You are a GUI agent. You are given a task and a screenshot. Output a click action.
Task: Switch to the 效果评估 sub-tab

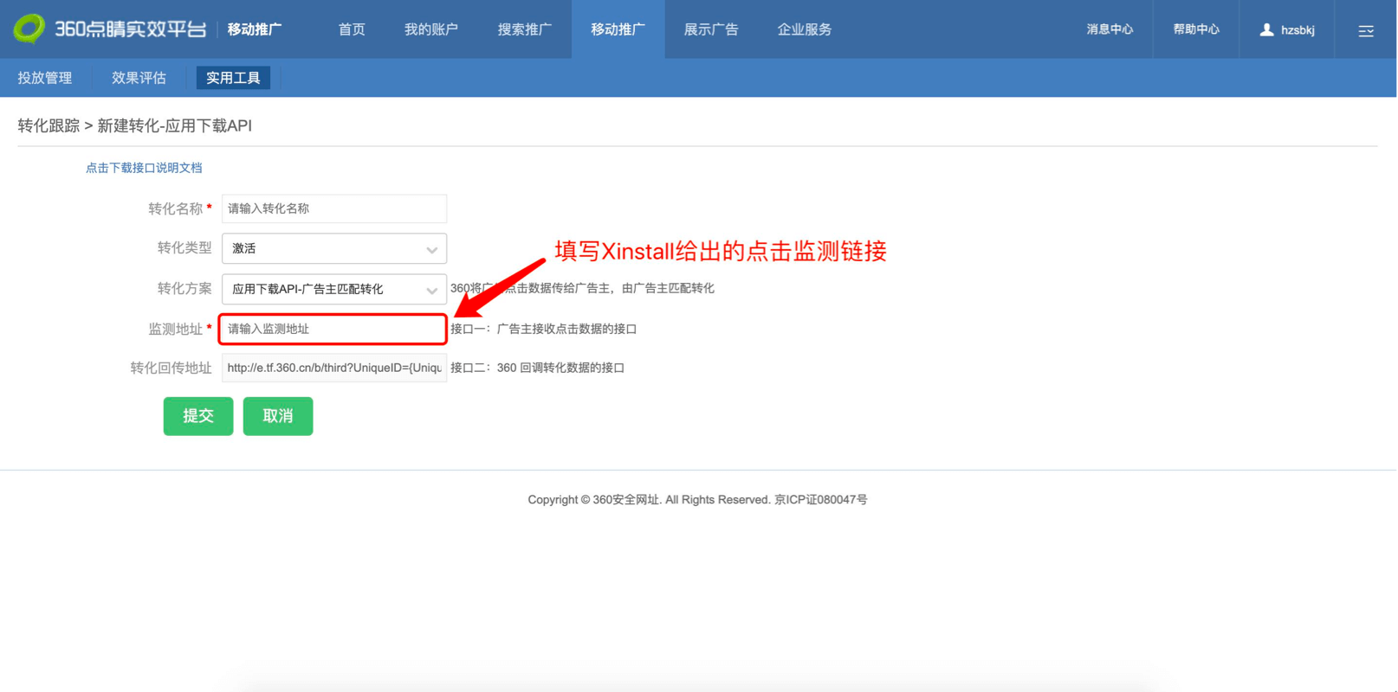(x=139, y=78)
